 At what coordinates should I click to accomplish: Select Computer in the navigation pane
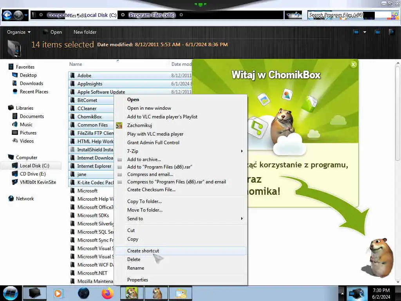click(x=27, y=158)
